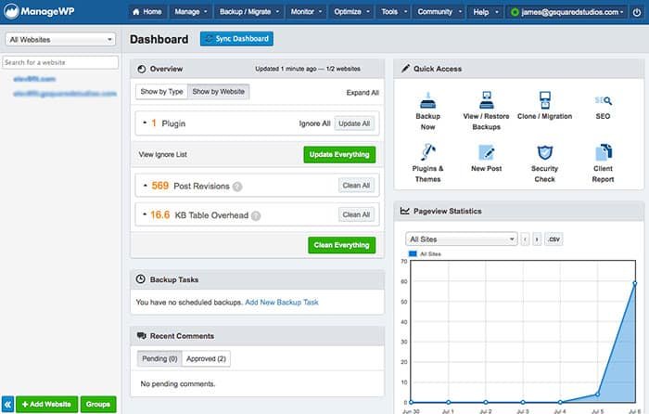Click the Add Website button

coord(46,404)
